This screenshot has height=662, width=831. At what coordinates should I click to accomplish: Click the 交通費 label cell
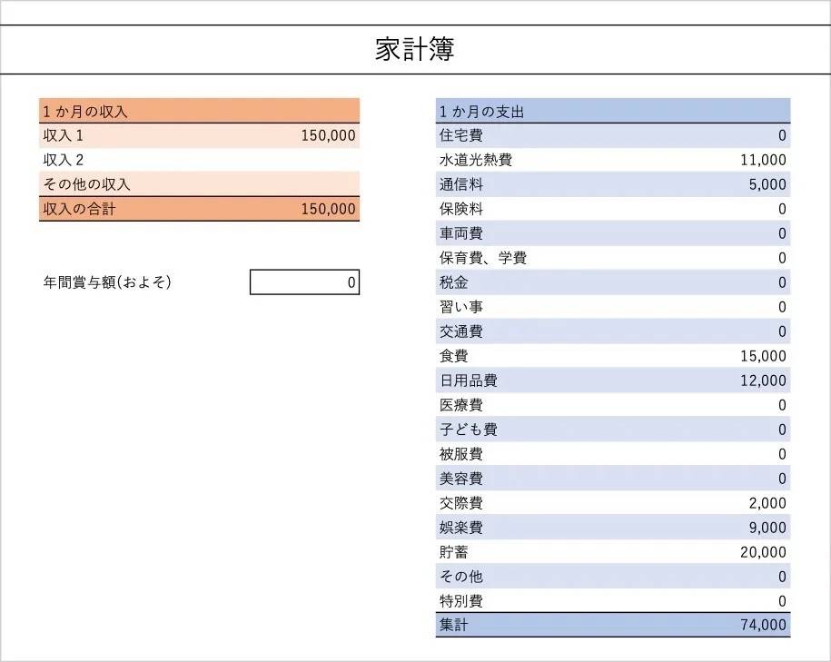point(461,331)
